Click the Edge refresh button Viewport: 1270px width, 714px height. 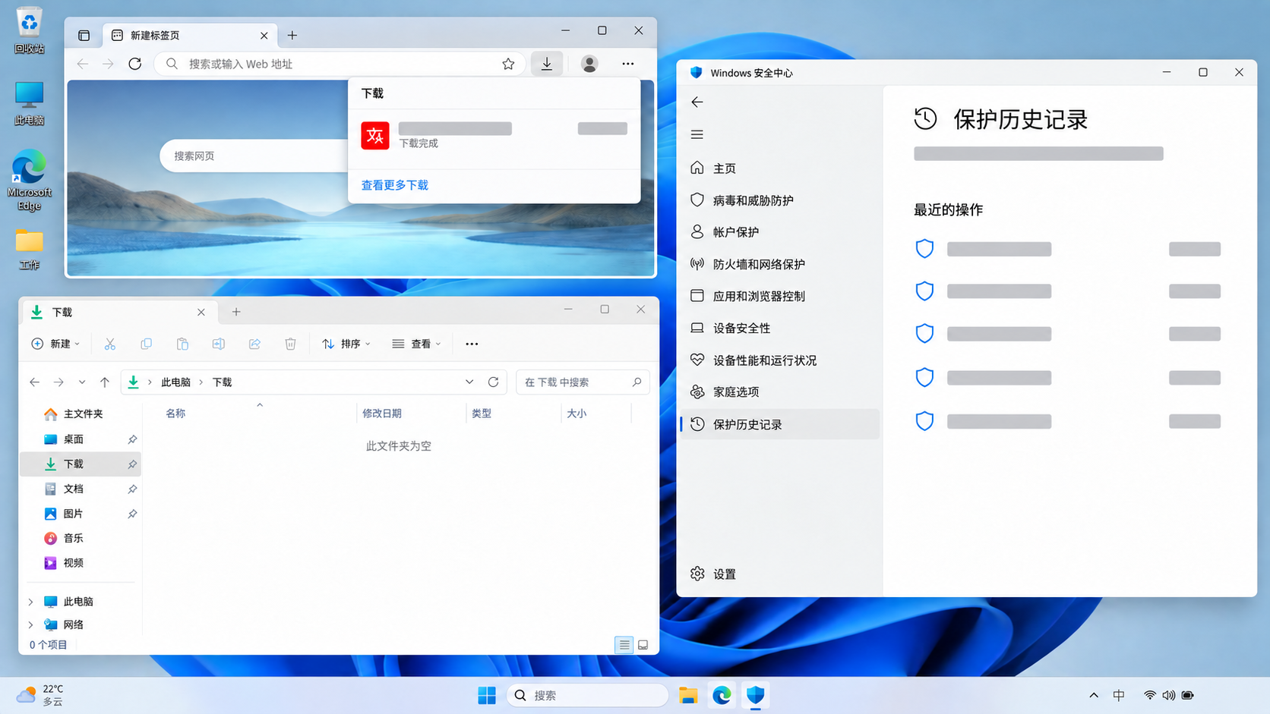click(x=135, y=64)
